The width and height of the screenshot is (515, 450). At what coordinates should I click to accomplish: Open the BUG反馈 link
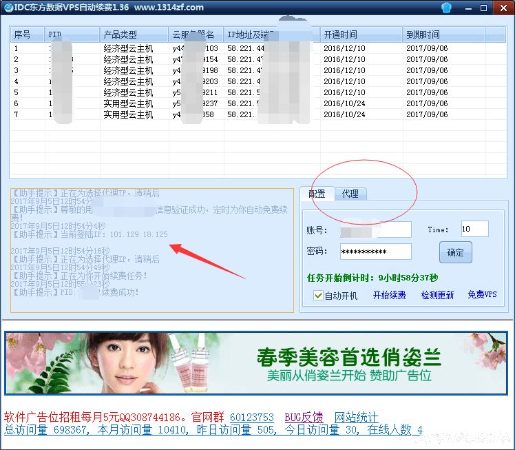click(304, 418)
